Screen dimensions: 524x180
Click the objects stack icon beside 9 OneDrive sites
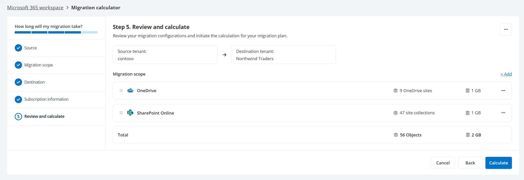tap(395, 91)
